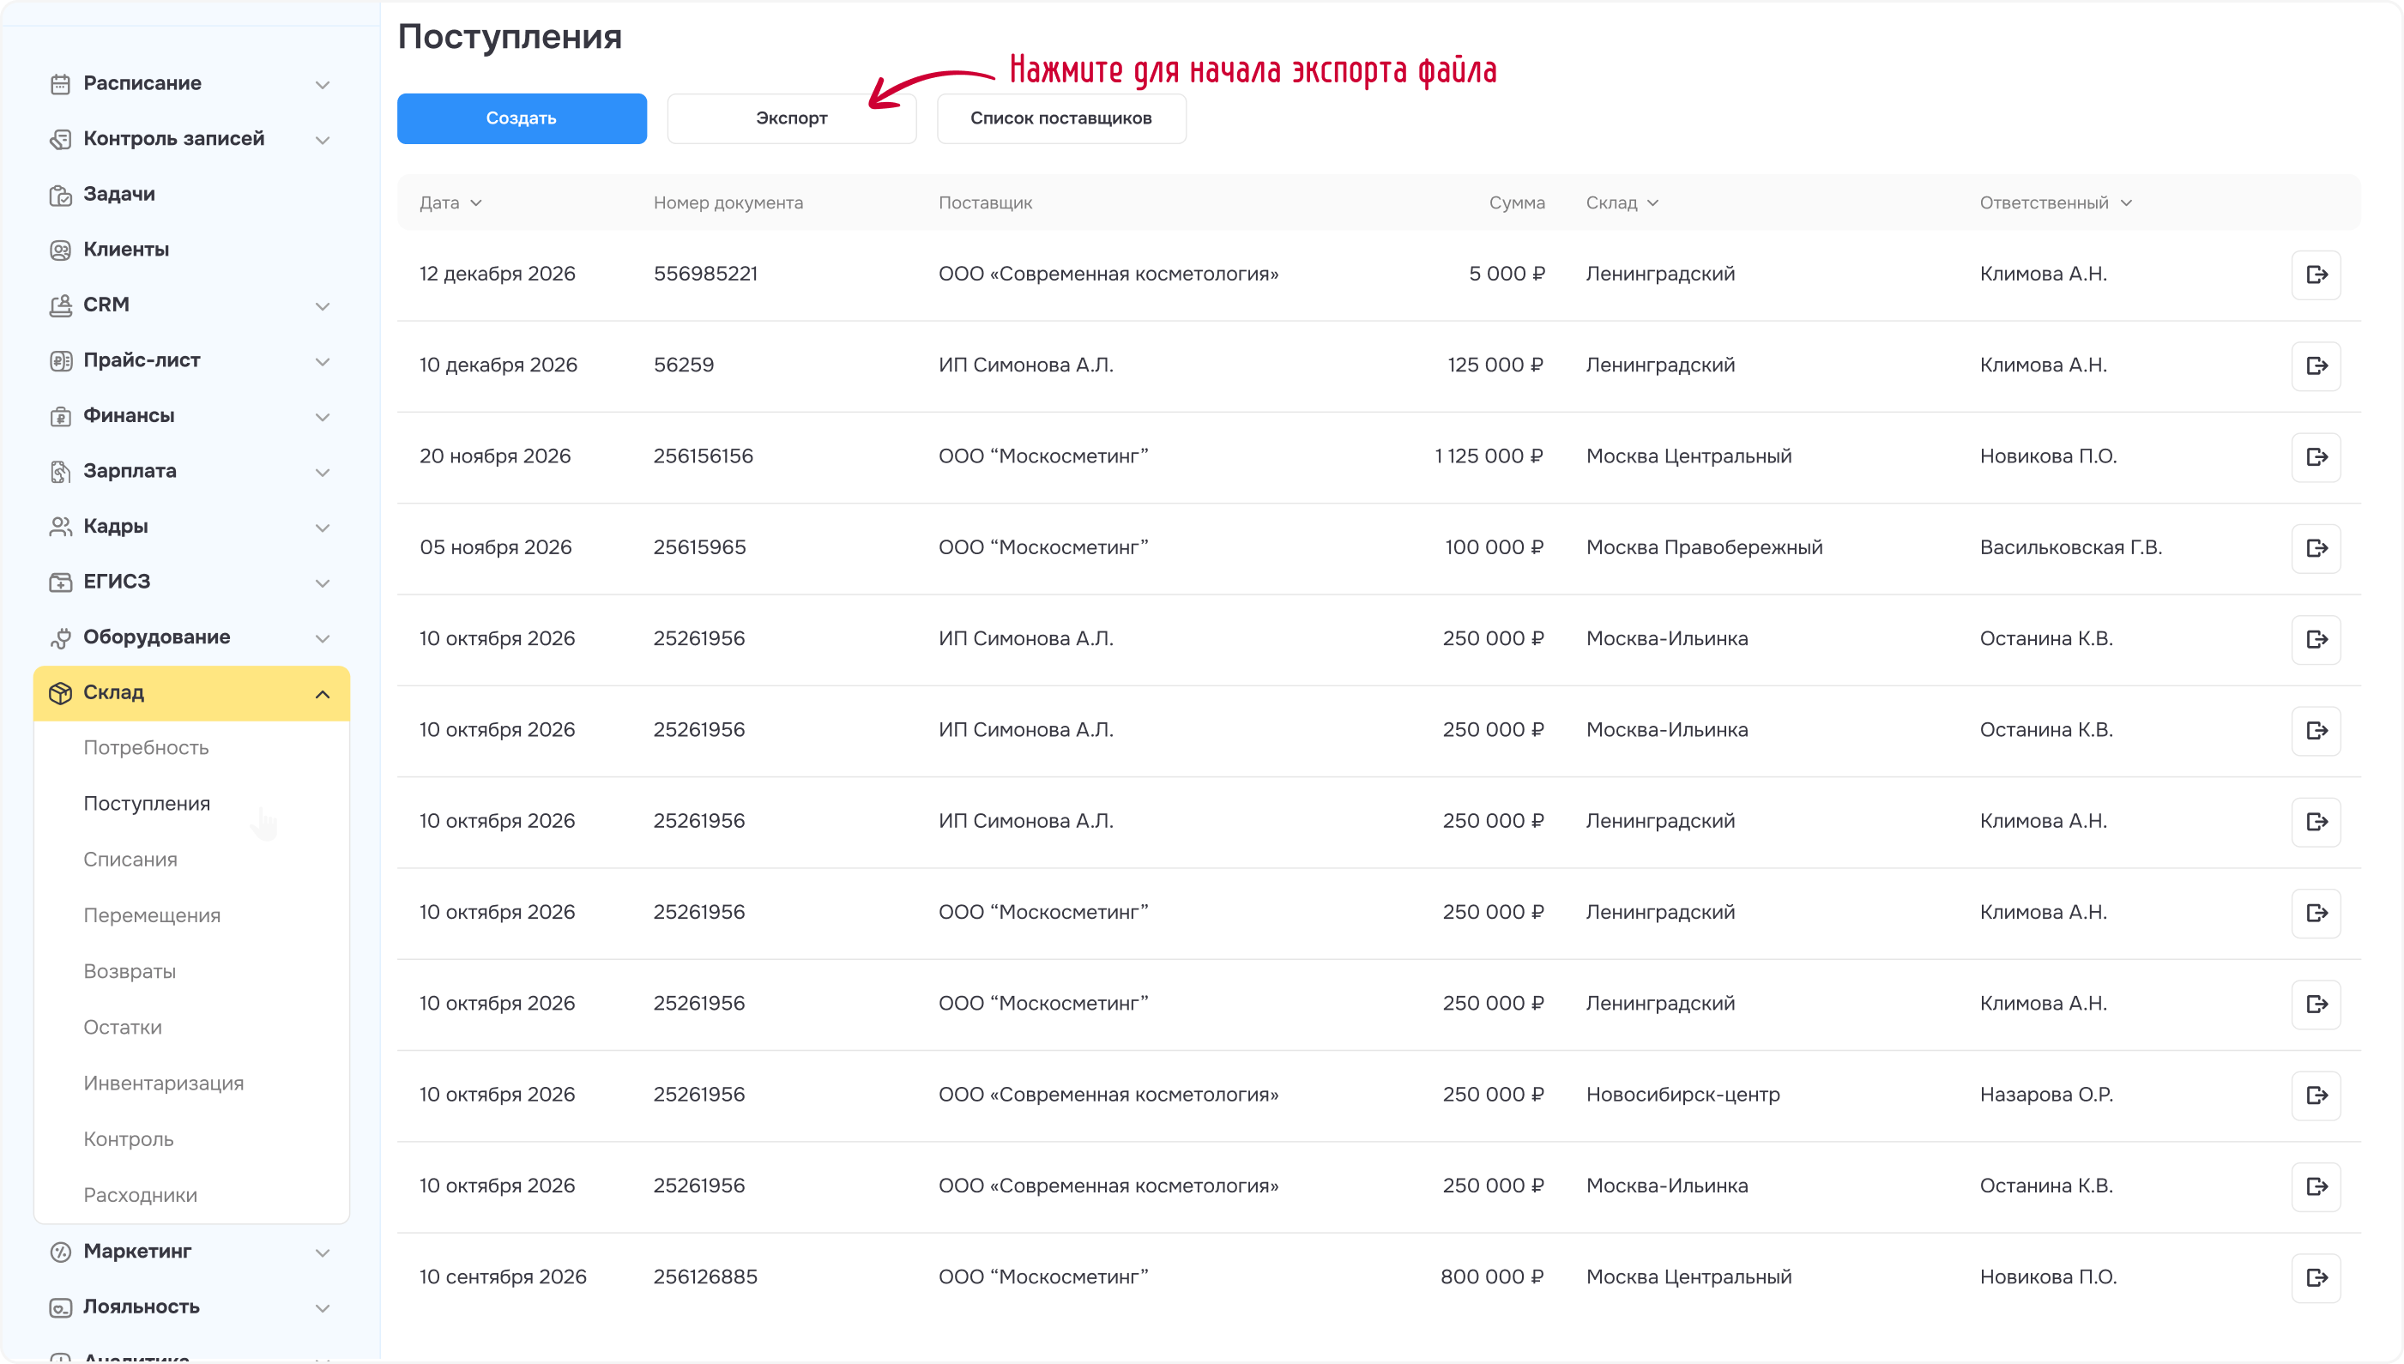Screen dimensions: 2404x1364
Task: Click the ЕГИСЗ sidebar icon
Action: click(x=60, y=582)
